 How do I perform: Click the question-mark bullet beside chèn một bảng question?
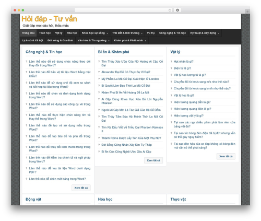27,179
